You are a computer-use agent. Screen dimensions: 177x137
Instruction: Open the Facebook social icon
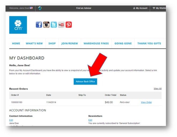tap(39, 25)
